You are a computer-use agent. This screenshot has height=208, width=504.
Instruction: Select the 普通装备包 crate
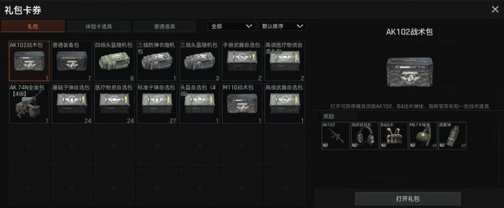click(72, 61)
